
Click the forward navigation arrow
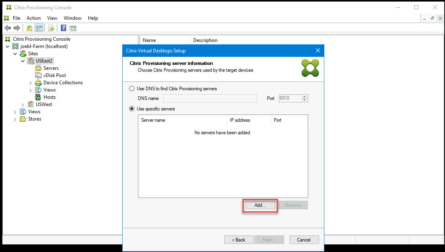click(x=16, y=28)
